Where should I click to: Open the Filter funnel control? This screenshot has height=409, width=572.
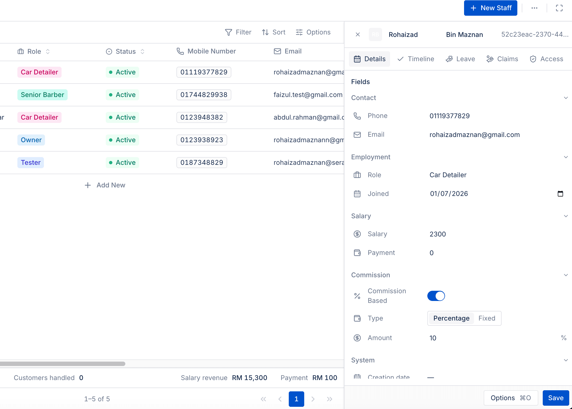tap(238, 32)
